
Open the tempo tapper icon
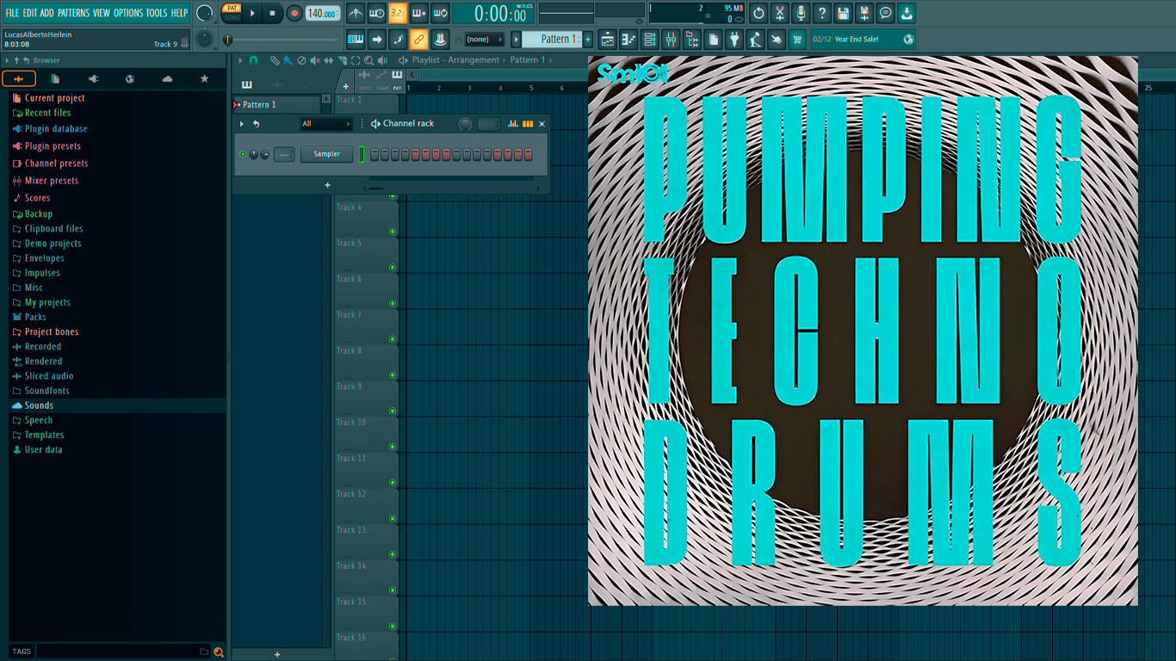(x=755, y=39)
